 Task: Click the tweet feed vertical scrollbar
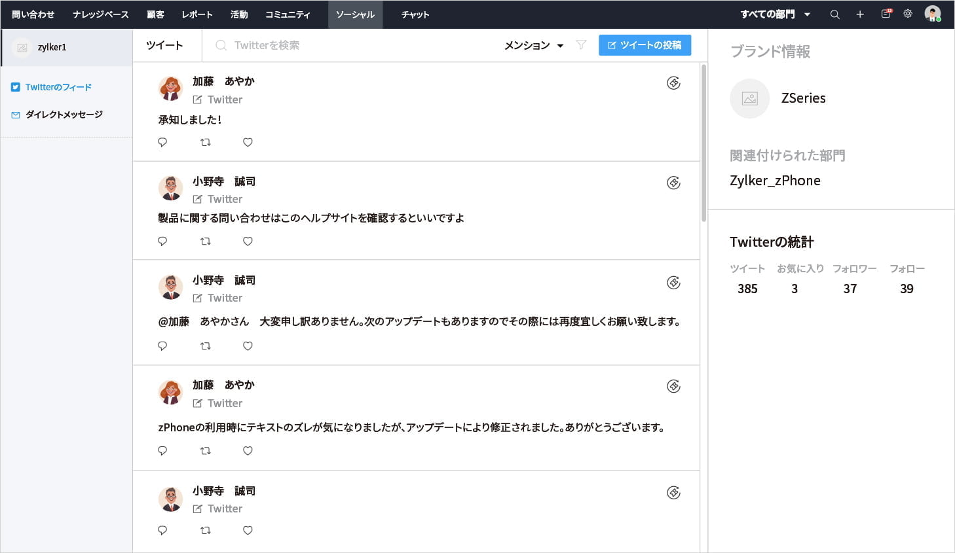pyautogui.click(x=704, y=144)
